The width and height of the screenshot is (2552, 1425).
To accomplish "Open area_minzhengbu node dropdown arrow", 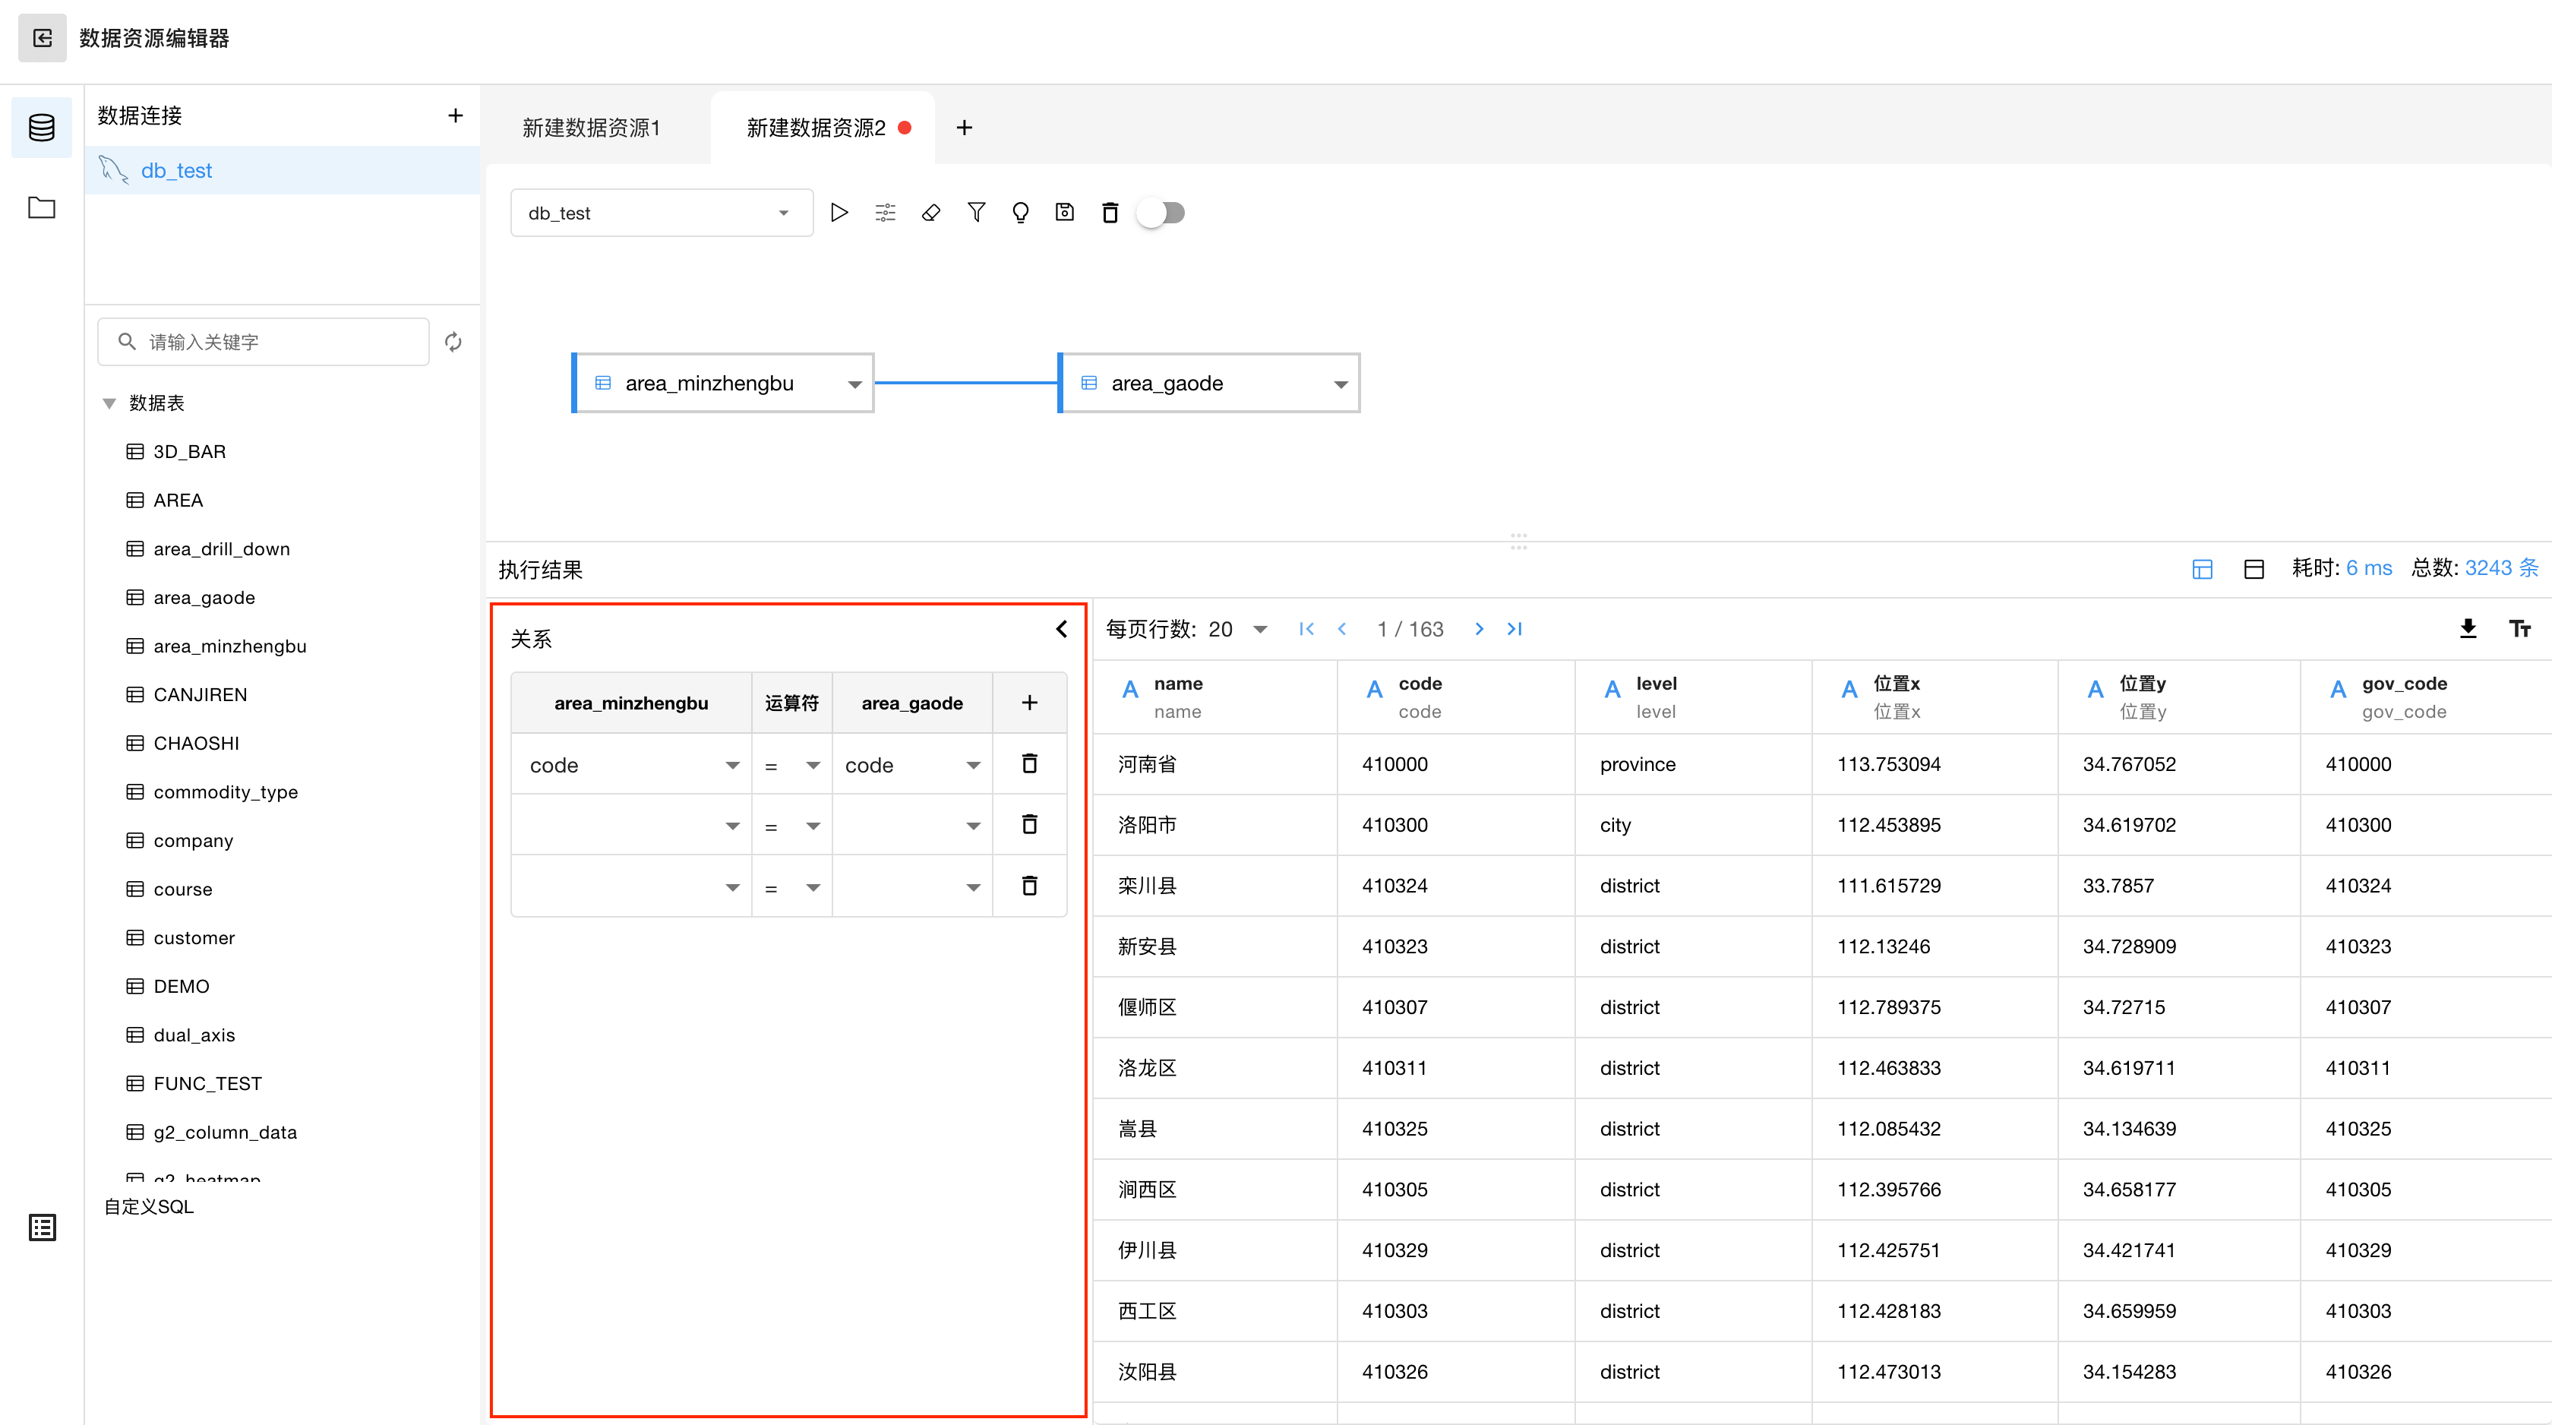I will coord(854,384).
